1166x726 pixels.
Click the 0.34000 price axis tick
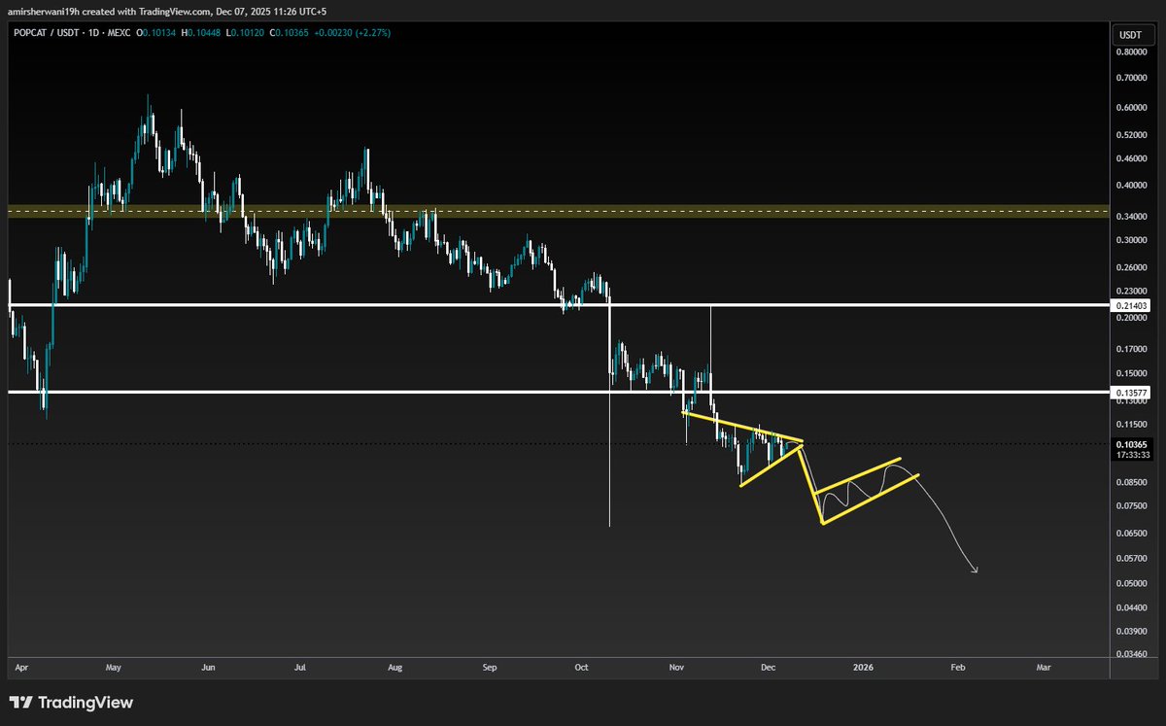[x=1130, y=216]
